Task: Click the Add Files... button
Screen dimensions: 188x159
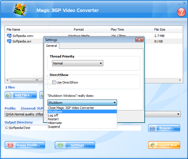Action: [21, 95]
